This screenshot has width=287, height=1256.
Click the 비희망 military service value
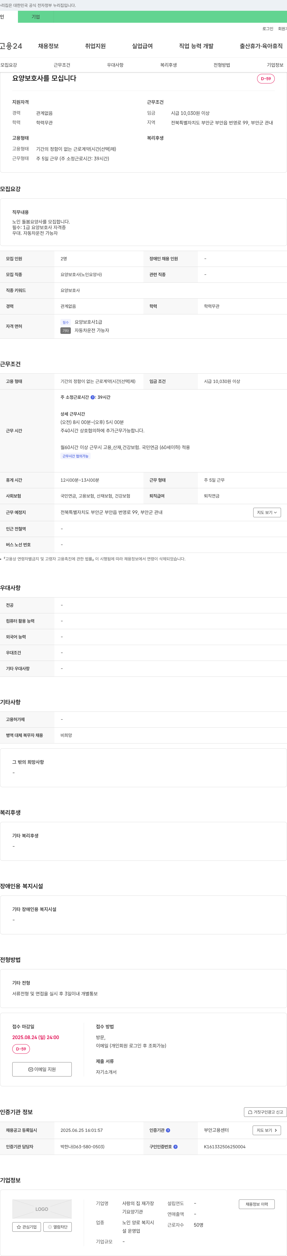pyautogui.click(x=66, y=735)
